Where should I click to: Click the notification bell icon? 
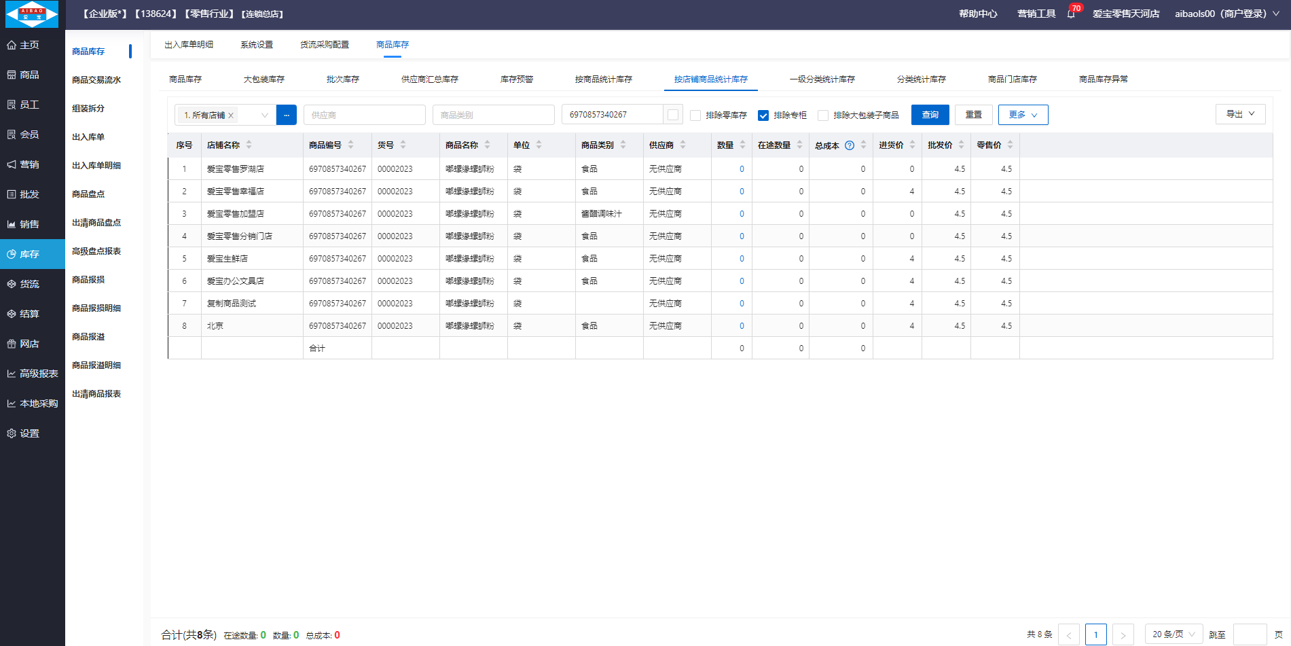[x=1071, y=14]
